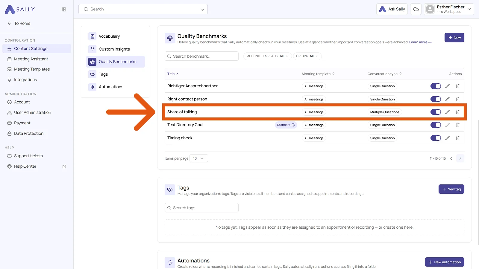
Task: Click the Vocabulary book icon
Action: coord(92,36)
